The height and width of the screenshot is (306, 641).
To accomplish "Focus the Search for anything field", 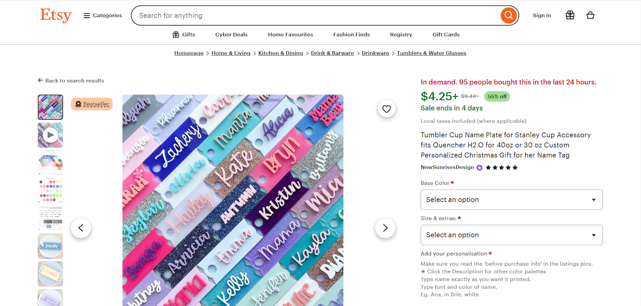I will [316, 16].
